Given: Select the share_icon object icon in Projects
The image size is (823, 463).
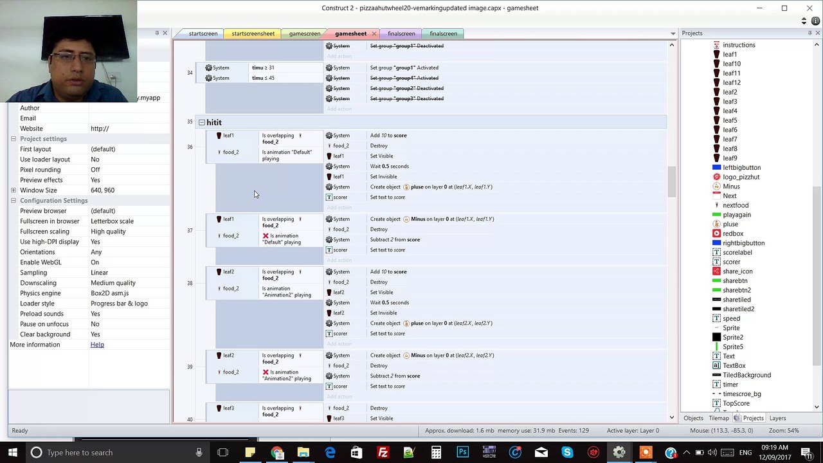Looking at the screenshot, I should 717,271.
